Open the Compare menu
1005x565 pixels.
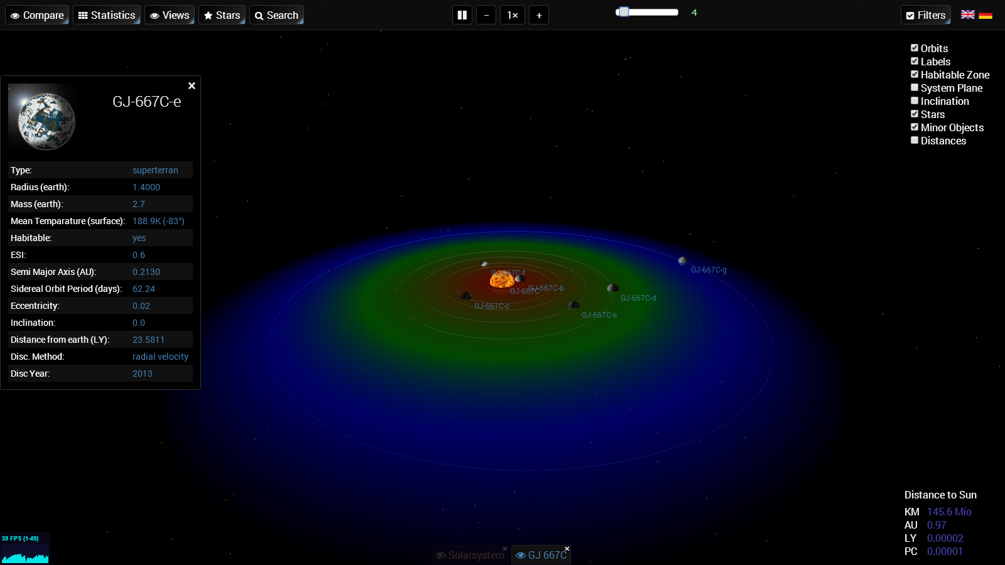(x=37, y=15)
